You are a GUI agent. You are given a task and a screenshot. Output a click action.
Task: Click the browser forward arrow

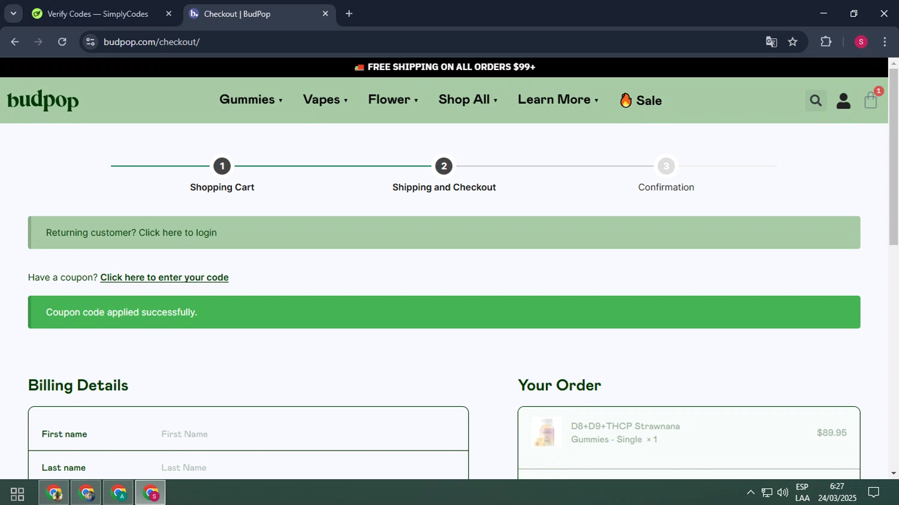pyautogui.click(x=38, y=42)
